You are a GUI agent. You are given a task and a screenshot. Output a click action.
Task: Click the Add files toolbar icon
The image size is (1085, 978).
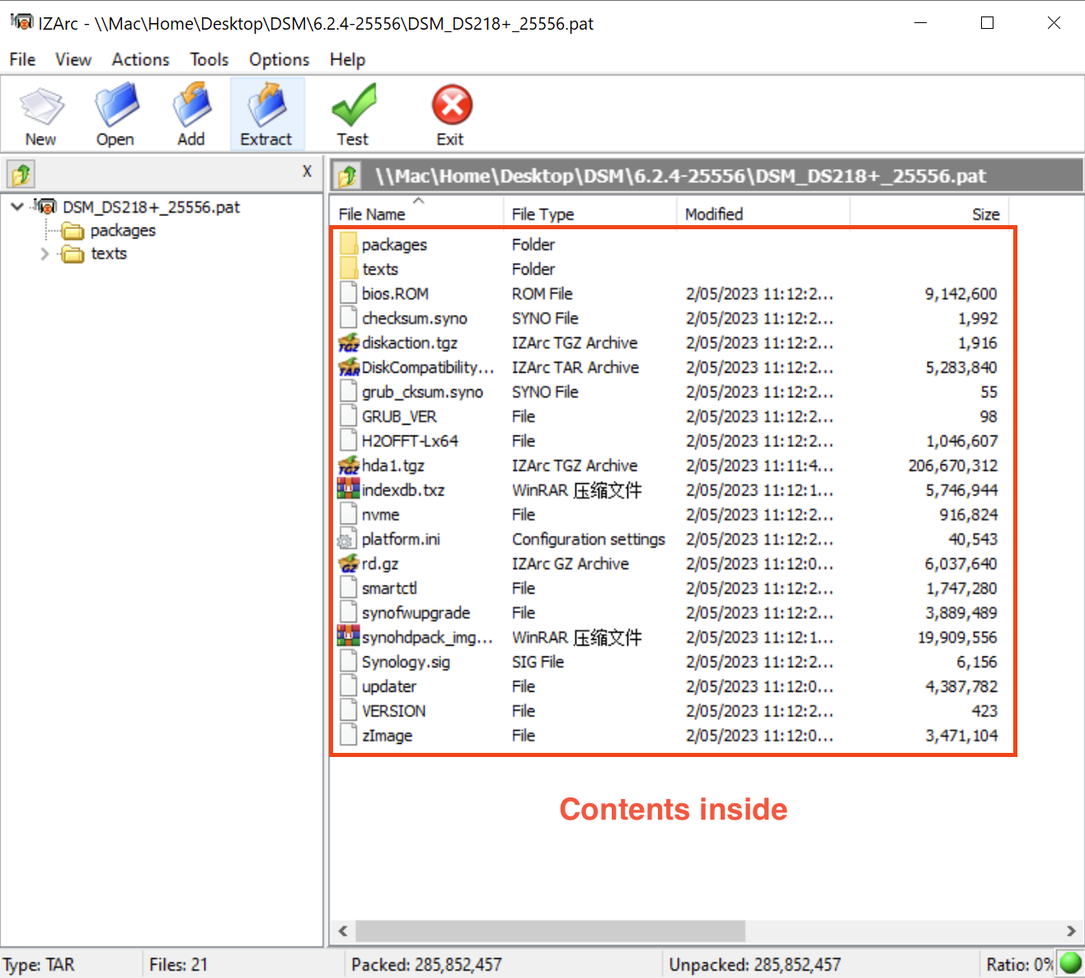(x=191, y=106)
